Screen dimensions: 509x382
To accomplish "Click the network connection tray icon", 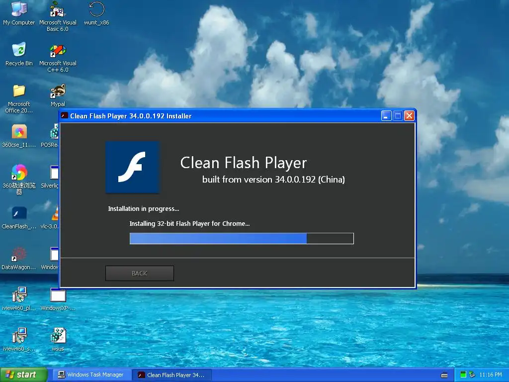I will click(472, 375).
